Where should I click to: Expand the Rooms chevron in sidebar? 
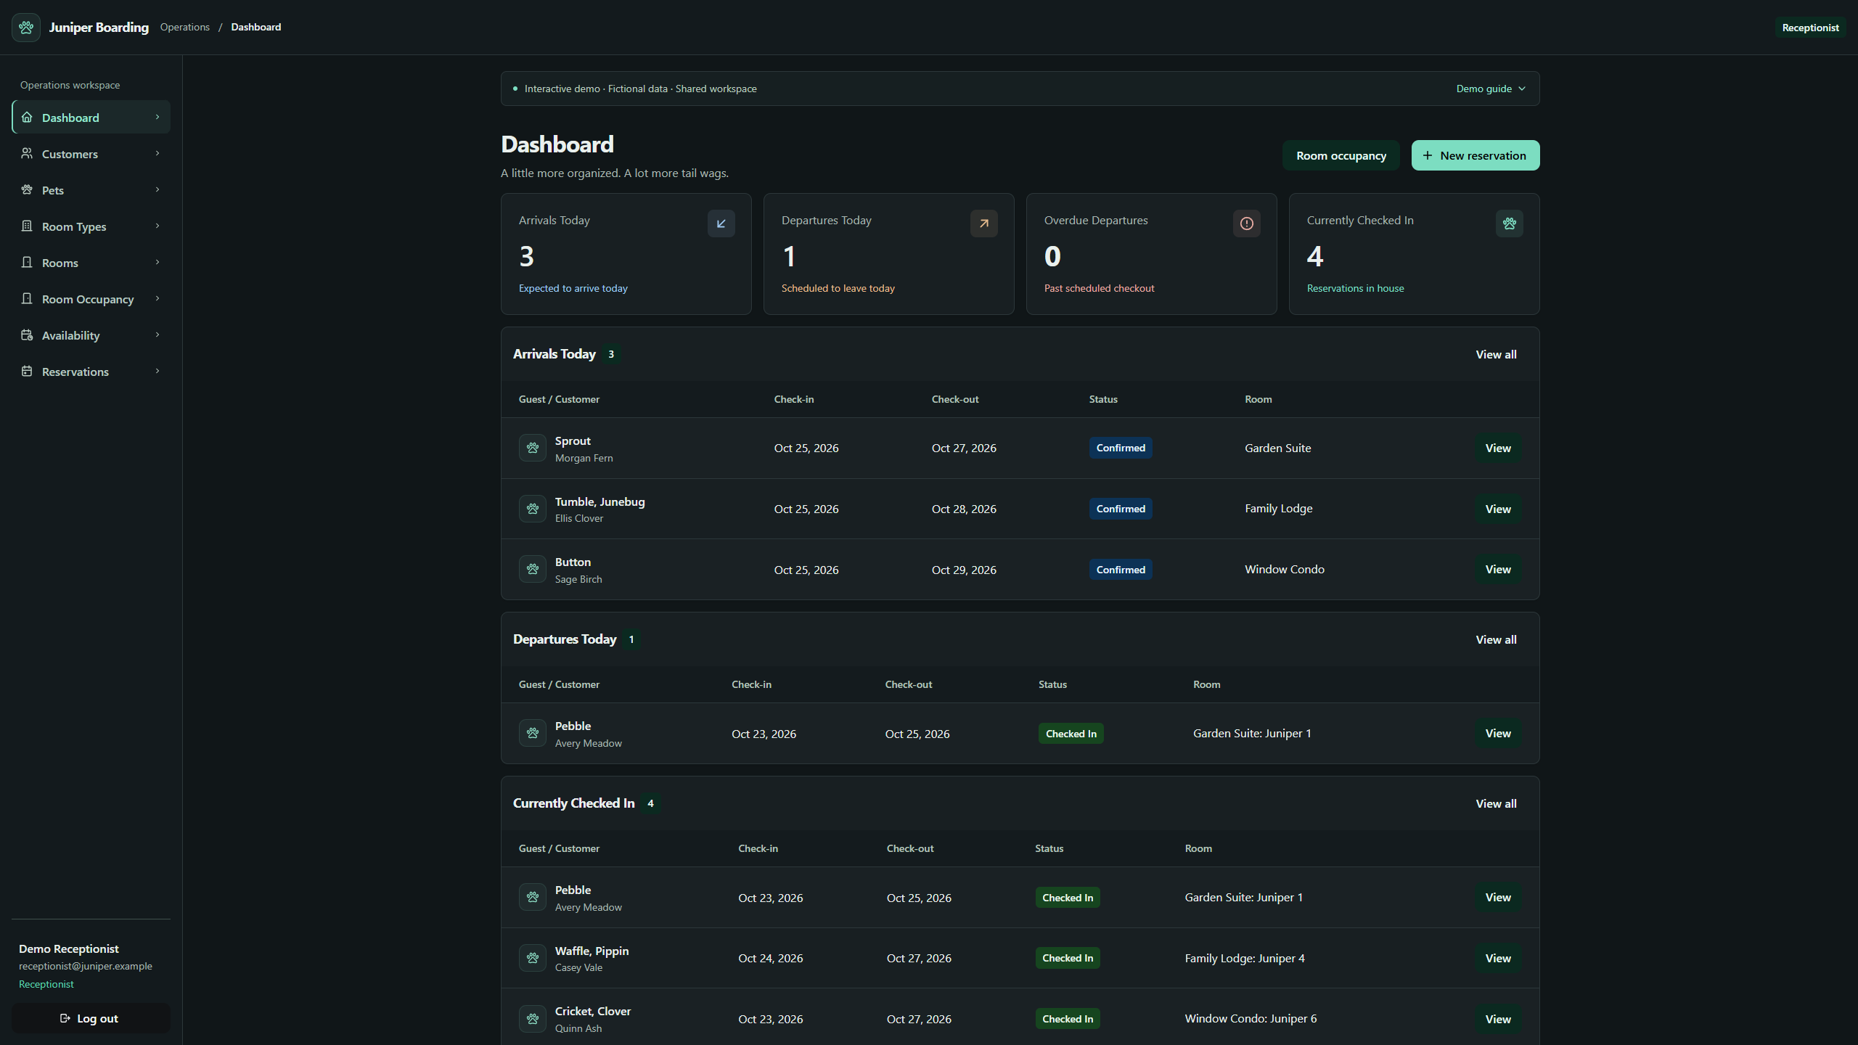(x=157, y=262)
